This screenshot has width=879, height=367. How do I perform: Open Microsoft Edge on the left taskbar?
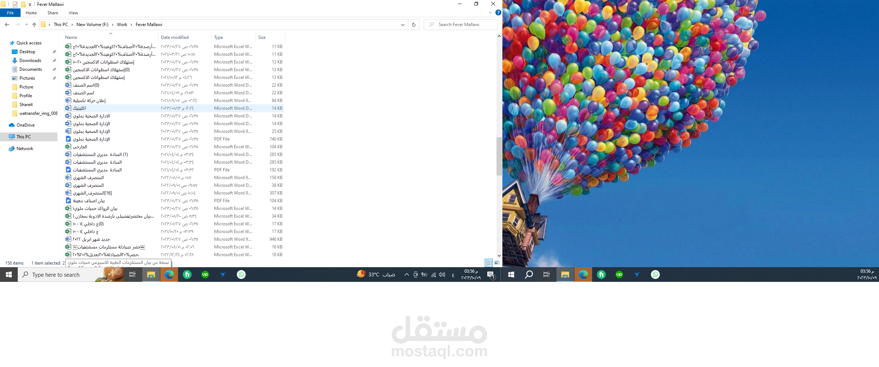point(169,275)
